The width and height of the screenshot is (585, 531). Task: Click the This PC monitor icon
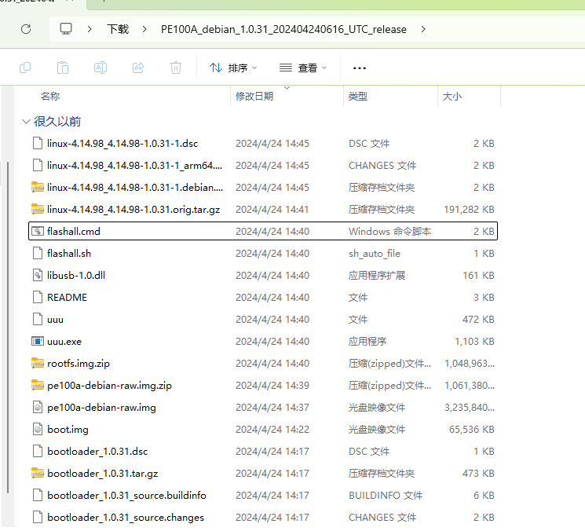pos(66,29)
